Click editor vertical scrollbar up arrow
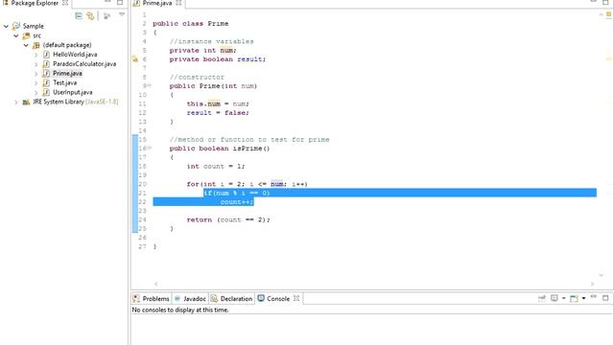The image size is (614, 345). coord(602,15)
